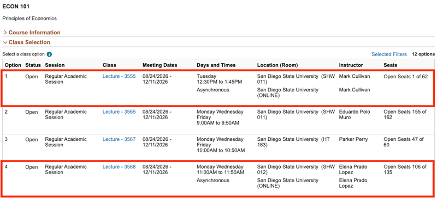Click the Meeting Dates column header
The image size is (437, 198).
[x=160, y=65]
